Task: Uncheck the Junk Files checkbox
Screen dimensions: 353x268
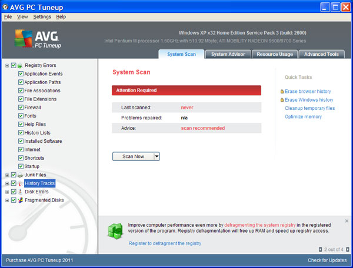Action: pos(14,175)
